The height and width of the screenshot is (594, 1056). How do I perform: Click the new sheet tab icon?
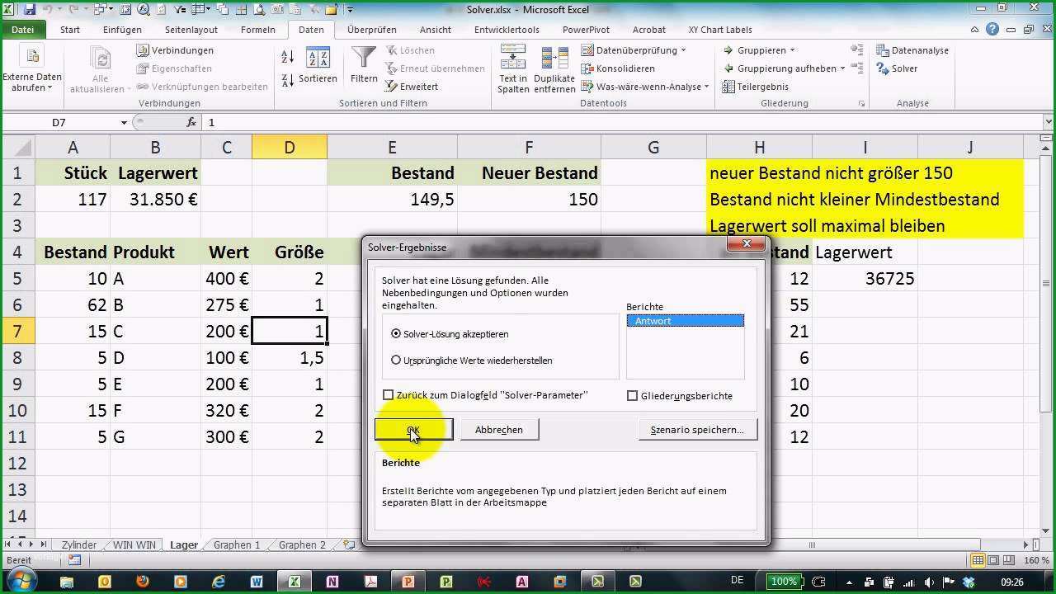pyautogui.click(x=349, y=544)
